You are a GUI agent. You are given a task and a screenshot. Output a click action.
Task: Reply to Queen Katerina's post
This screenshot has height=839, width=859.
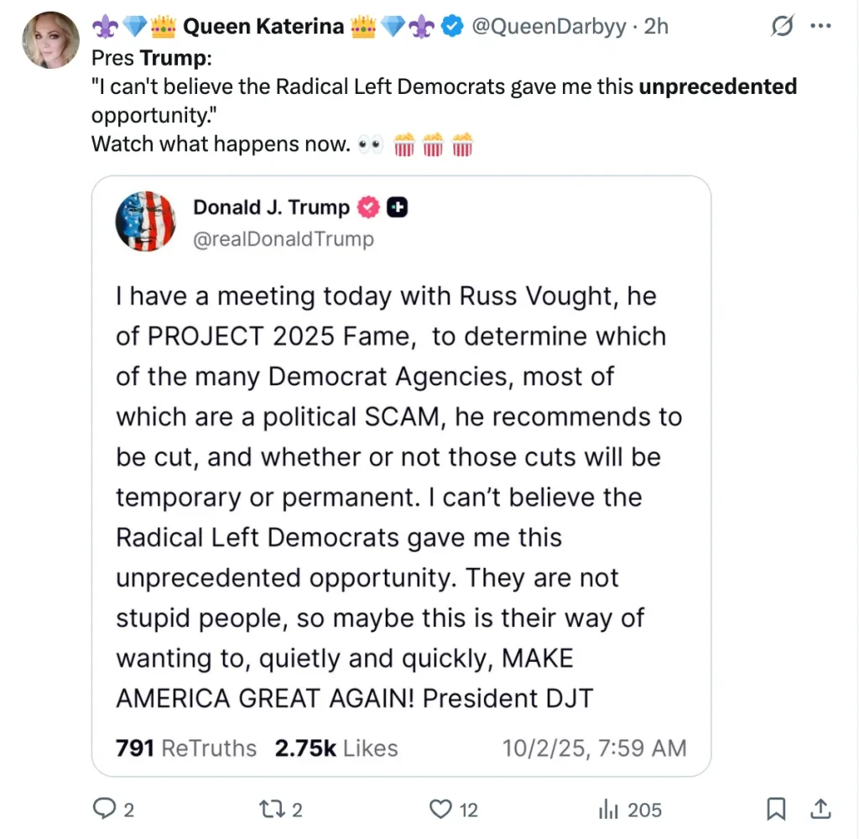pyautogui.click(x=104, y=809)
